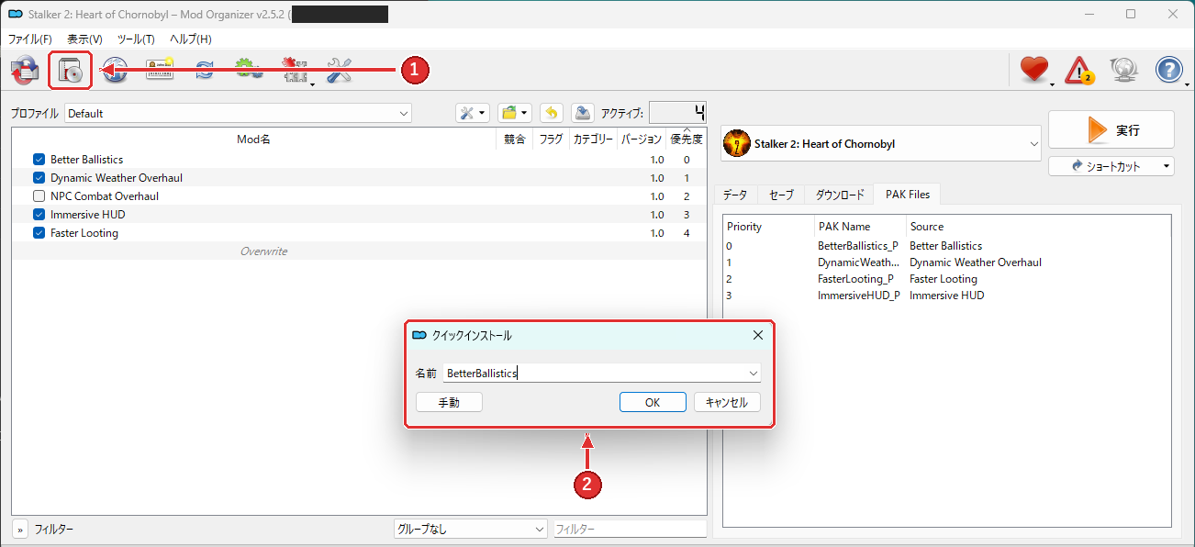Click the 実行 run button
This screenshot has width=1195, height=547.
pyautogui.click(x=1111, y=130)
